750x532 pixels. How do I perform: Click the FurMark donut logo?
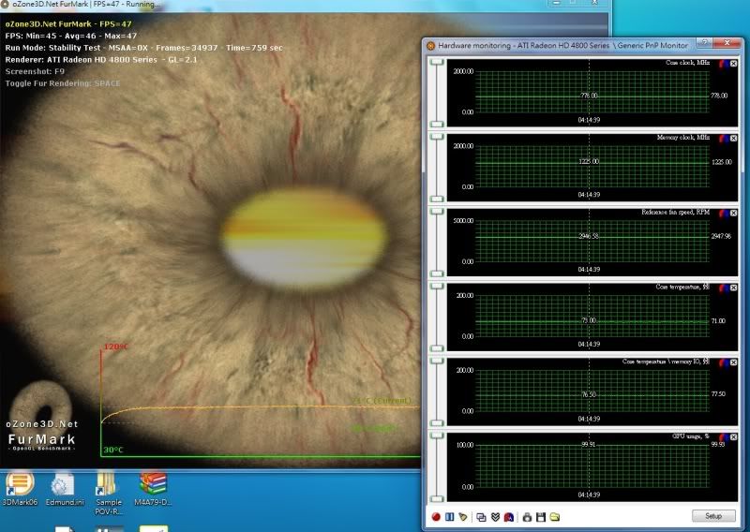coord(41,408)
